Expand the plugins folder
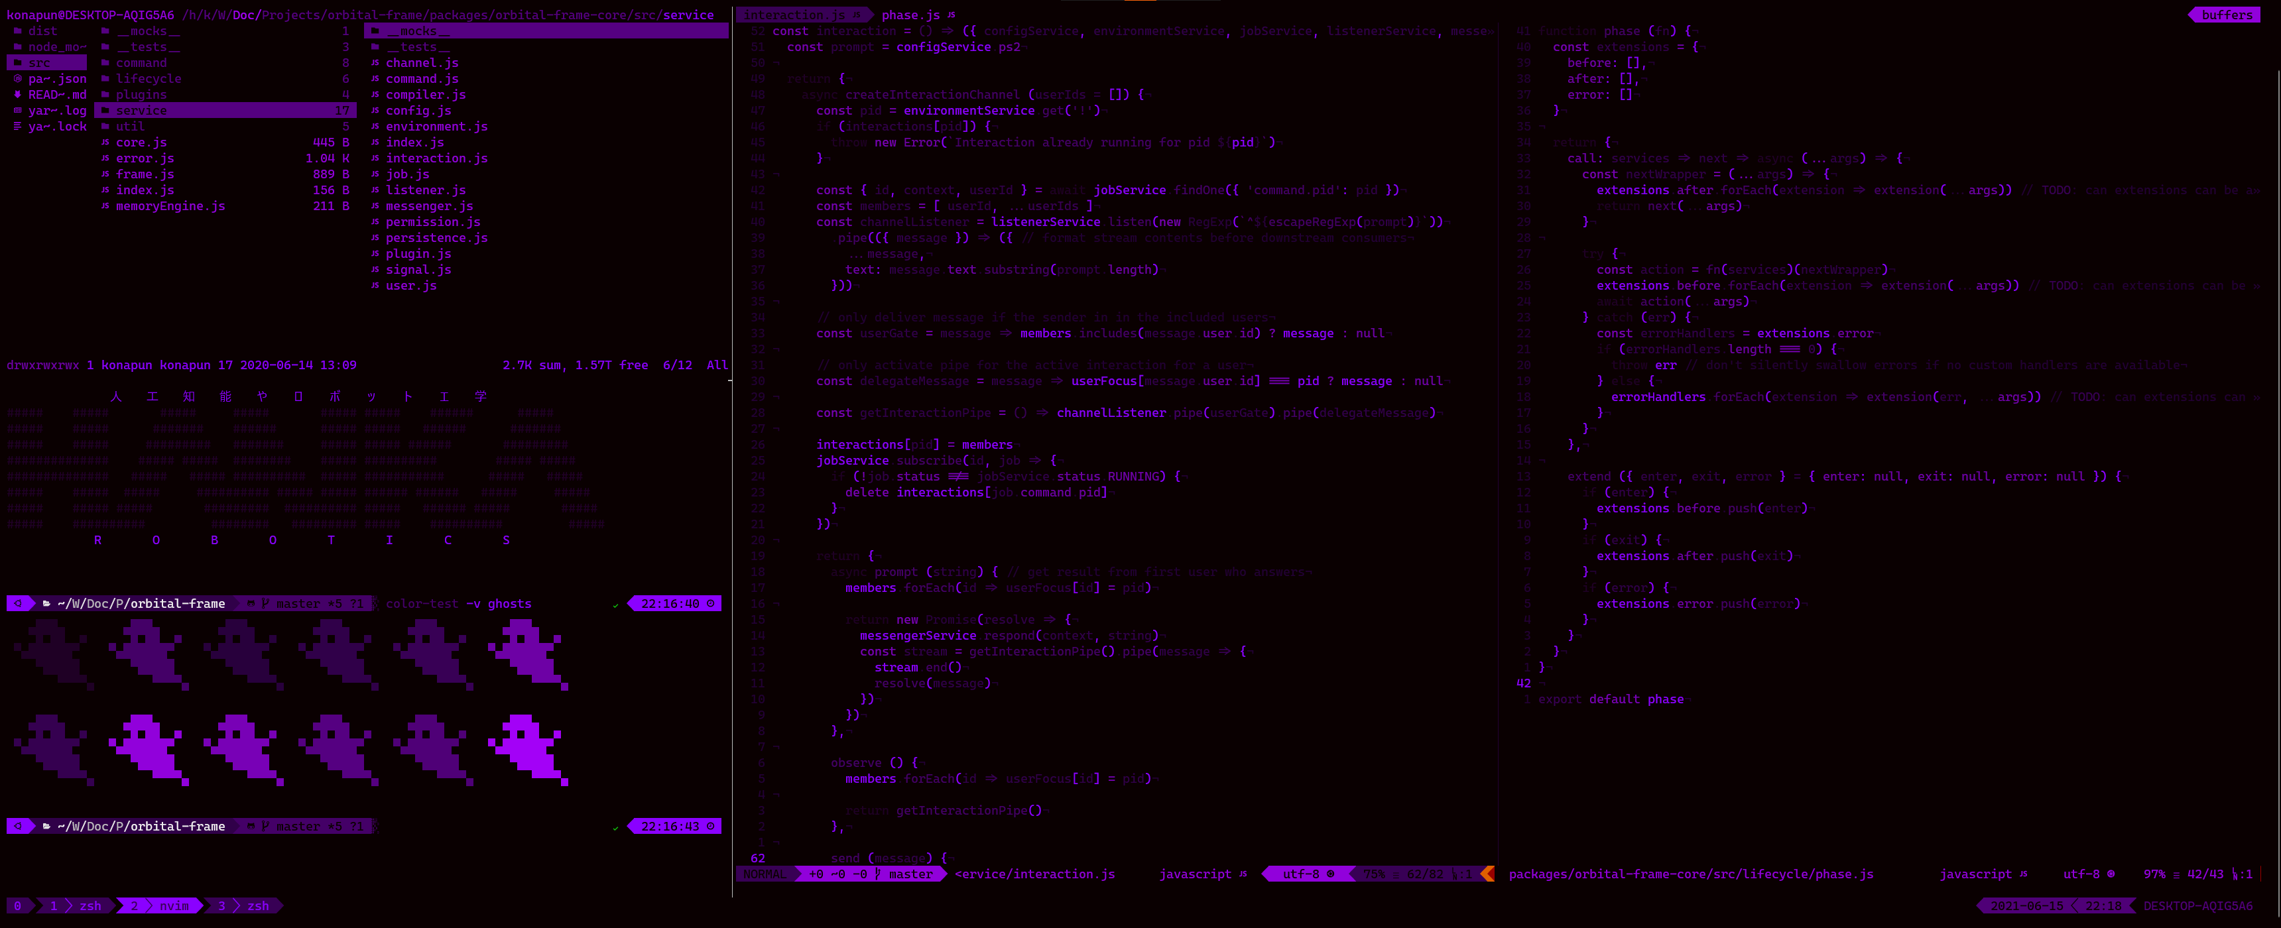This screenshot has height=928, width=2281. (141, 95)
